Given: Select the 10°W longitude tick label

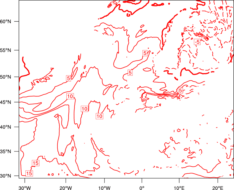Looking at the screenshot, I should pyautogui.click(x=104, y=188).
